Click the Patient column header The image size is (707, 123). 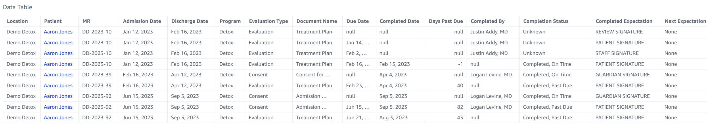pyautogui.click(x=53, y=21)
